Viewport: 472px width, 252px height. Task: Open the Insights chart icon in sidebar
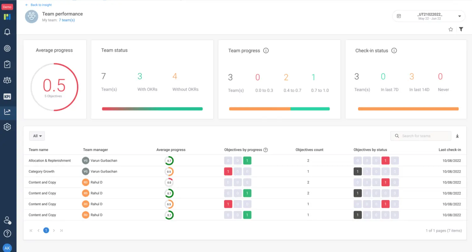[8, 112]
